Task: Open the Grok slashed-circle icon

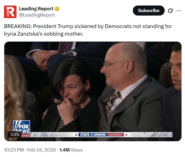Action: [x=170, y=11]
